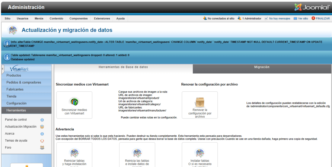
Task: Collapse the Herramientas sidebar section
Action: (26, 110)
